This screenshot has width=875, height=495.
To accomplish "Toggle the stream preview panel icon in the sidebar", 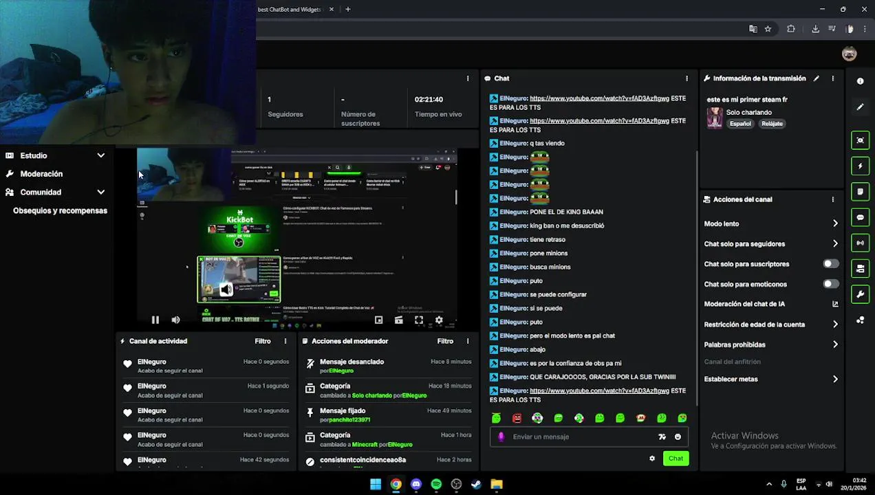I will [x=860, y=140].
